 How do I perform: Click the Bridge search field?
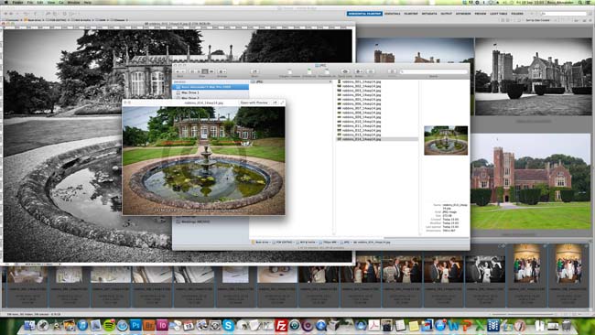[564, 14]
